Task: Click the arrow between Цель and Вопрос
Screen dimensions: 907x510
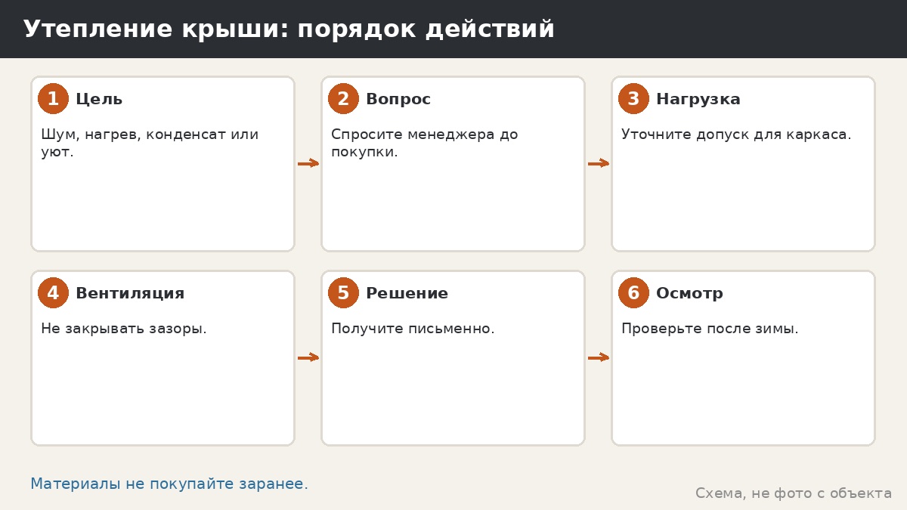Action: (x=308, y=163)
